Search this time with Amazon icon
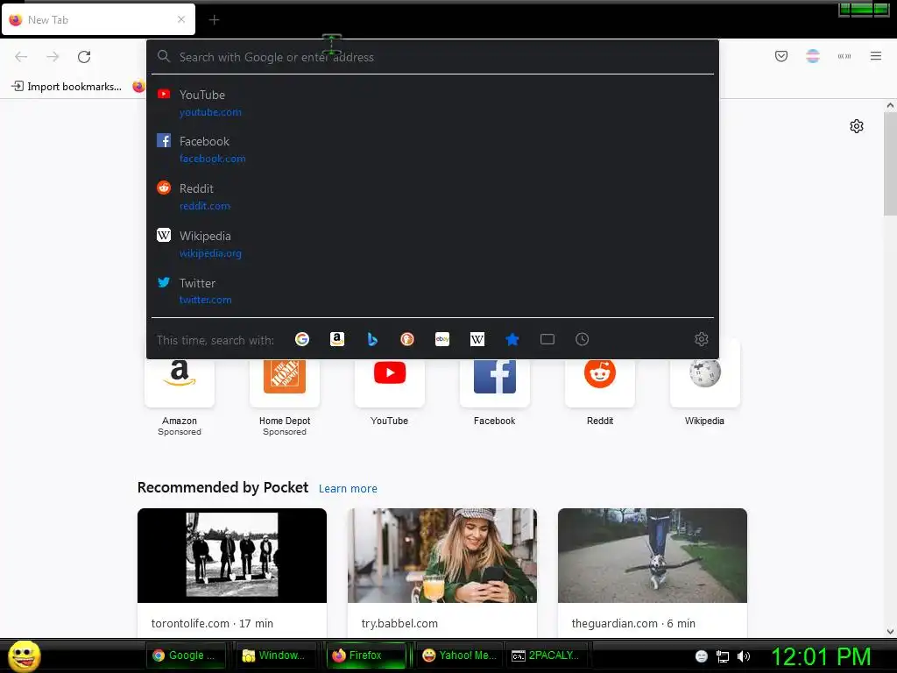The width and height of the screenshot is (897, 673). pos(337,339)
